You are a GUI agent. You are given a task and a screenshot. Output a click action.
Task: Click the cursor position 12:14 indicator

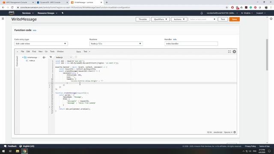[x=209, y=132]
